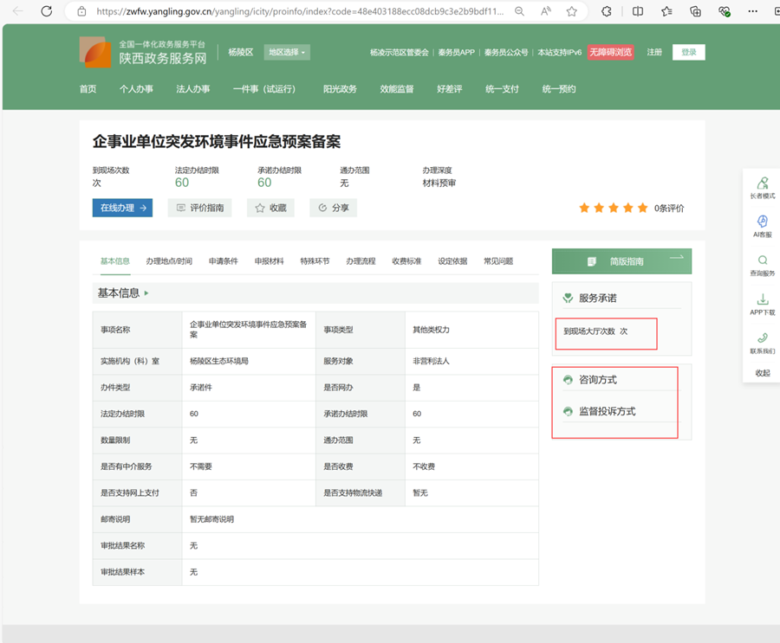This screenshot has height=643, width=780.
Task: Open 查询服务 search icon in sidebar
Action: coord(763,260)
